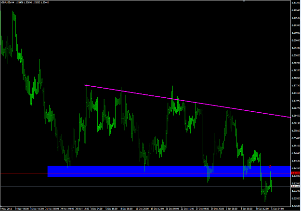Click the 1.56450 price scale label
The width and height of the screenshot is (301, 211).
click(x=296, y=116)
